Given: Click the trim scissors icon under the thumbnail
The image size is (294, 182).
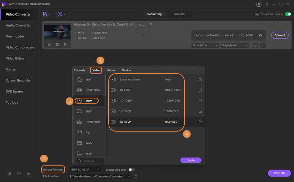Looking at the screenshot, I should [x=49, y=45].
